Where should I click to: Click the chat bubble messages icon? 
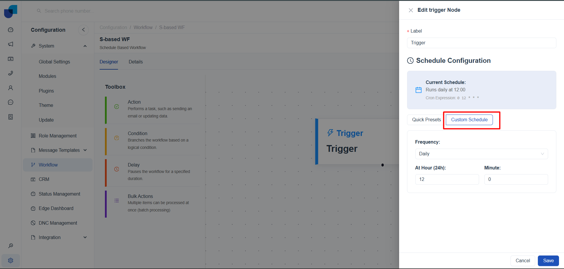11,102
